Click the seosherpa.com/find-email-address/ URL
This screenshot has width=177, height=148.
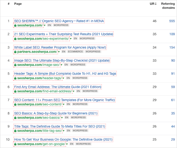[45, 91]
